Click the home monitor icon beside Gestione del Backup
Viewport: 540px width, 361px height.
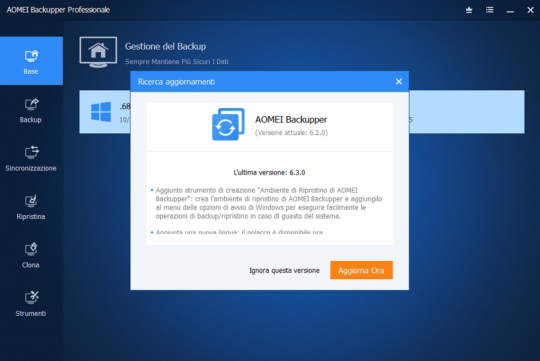(x=98, y=52)
